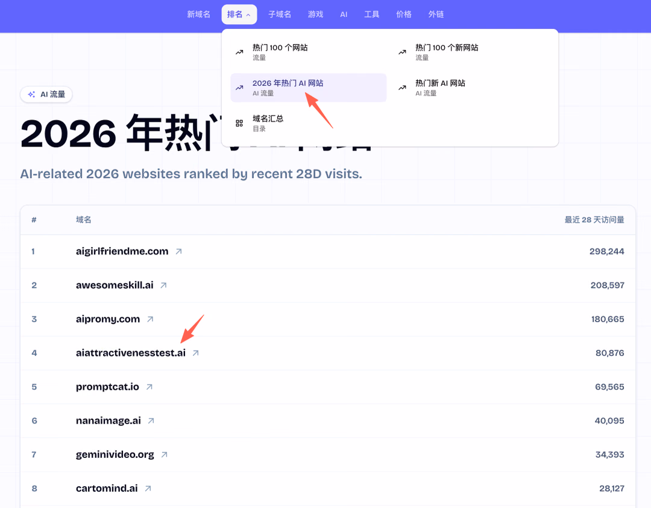Viewport: 651px width, 508px height.
Task: Click the AI 流量 badge
Action: [x=46, y=94]
